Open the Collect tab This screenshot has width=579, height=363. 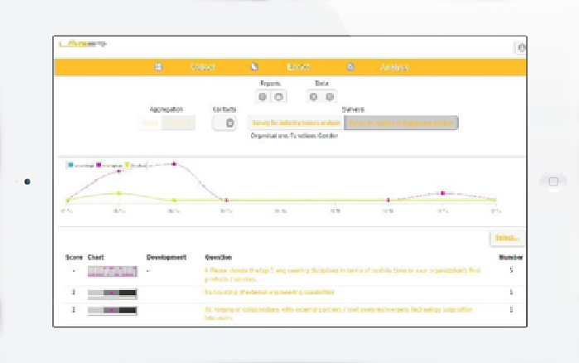[203, 67]
